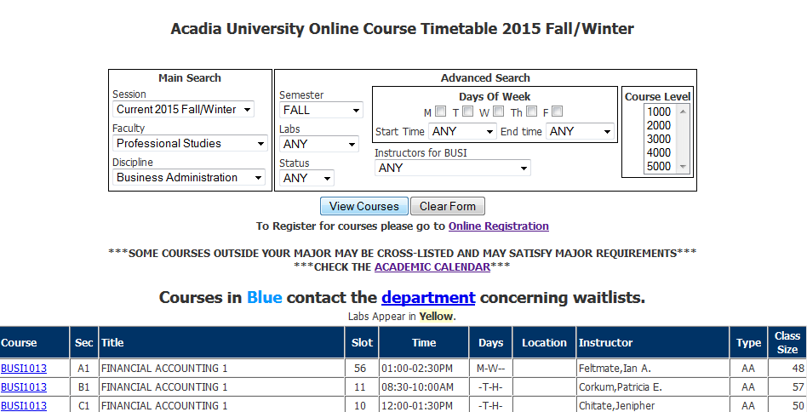Viewport: 807px width, 412px height.
Task: Click the View Courses button
Action: point(364,206)
